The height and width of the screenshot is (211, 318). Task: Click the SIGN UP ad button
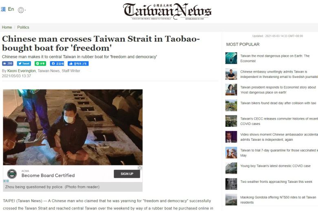127,174
